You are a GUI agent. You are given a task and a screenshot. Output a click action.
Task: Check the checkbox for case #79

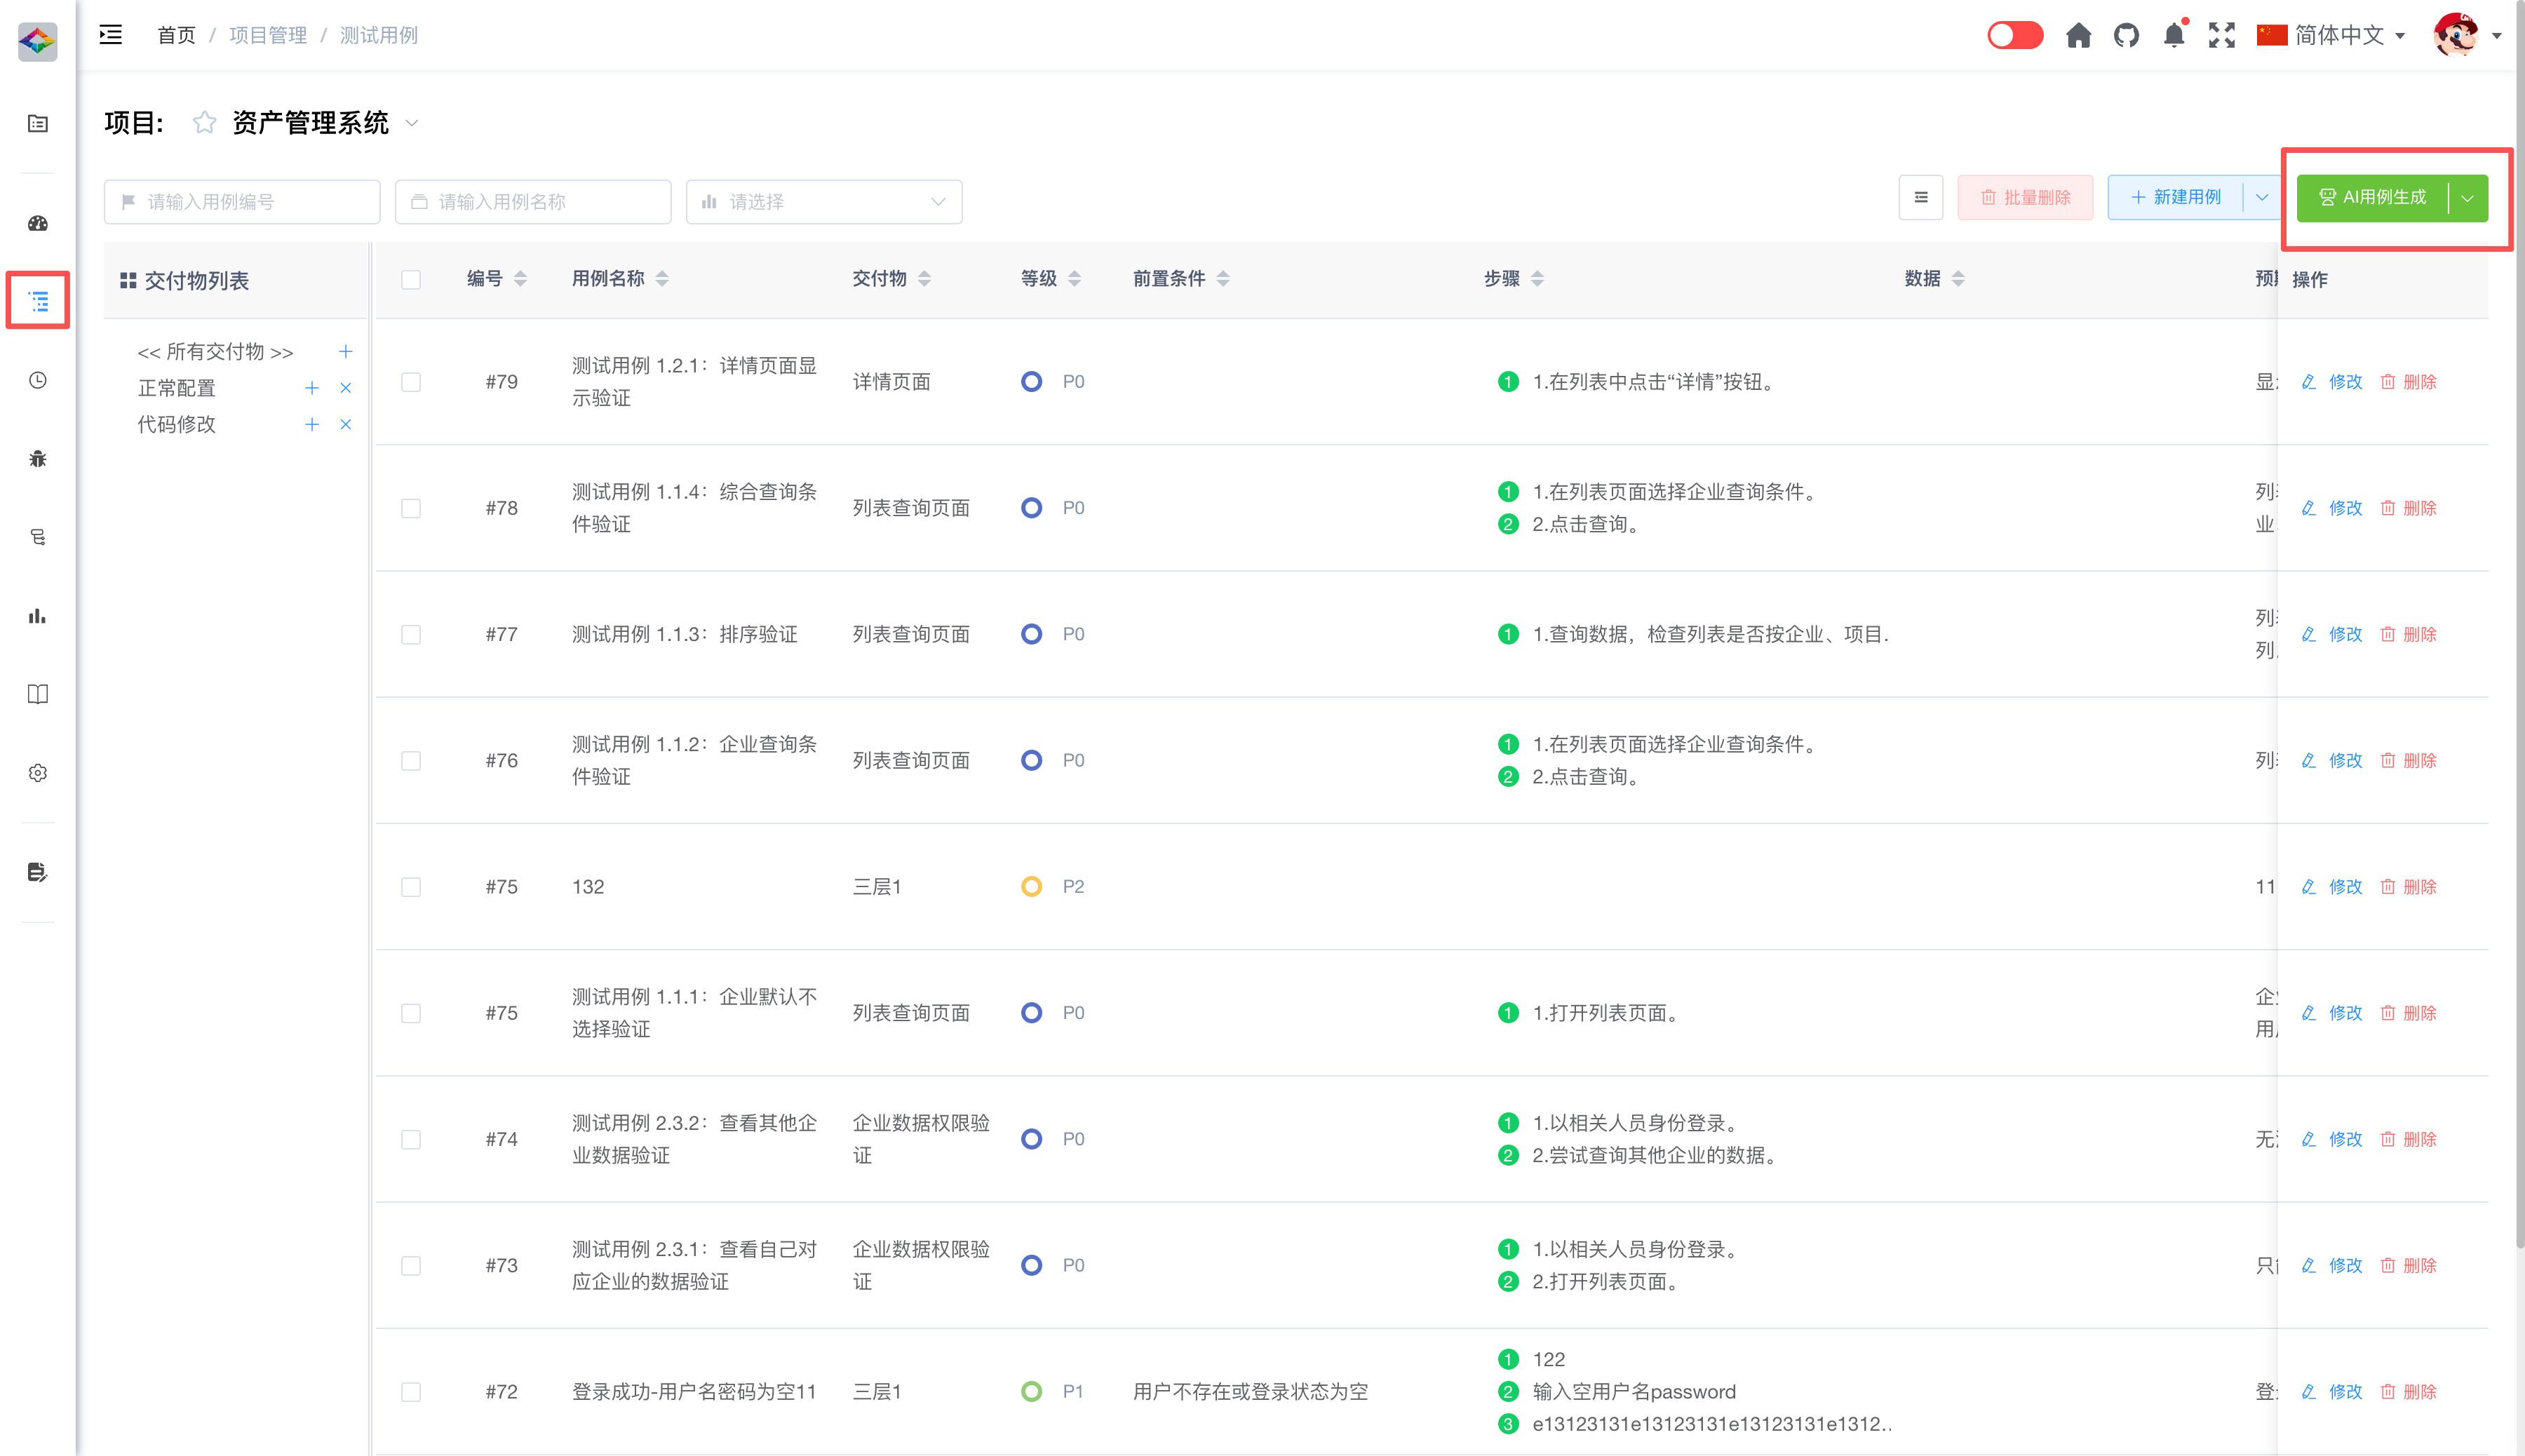(x=411, y=382)
